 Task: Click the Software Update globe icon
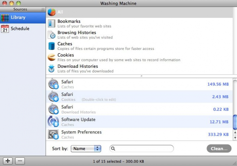coord(53,121)
